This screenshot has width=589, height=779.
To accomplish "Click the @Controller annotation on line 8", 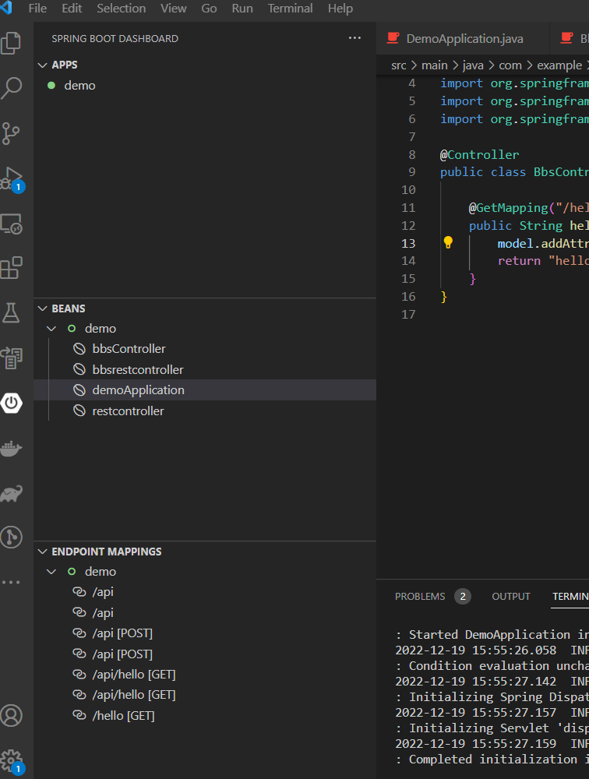I will pyautogui.click(x=479, y=154).
